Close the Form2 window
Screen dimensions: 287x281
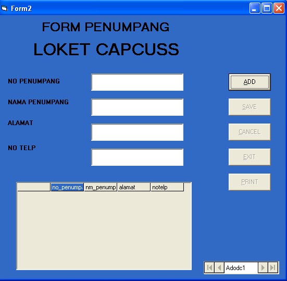coord(279,8)
